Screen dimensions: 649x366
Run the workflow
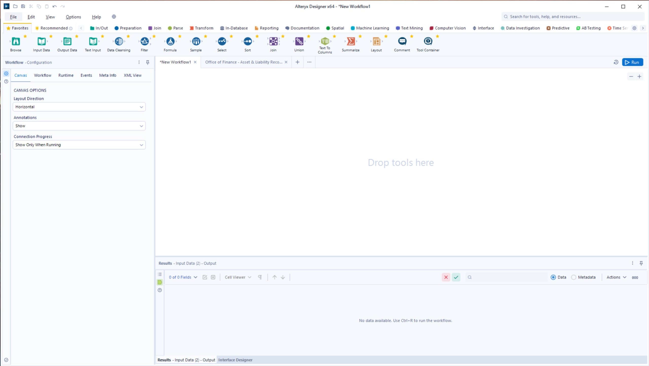tap(633, 62)
